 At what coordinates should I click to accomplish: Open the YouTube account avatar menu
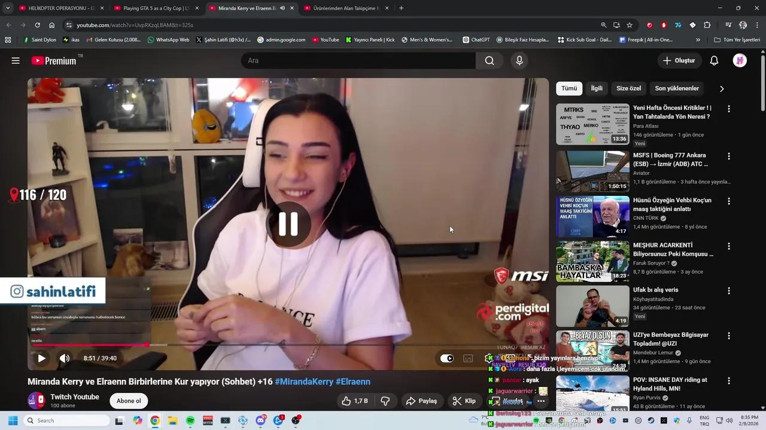(x=740, y=60)
